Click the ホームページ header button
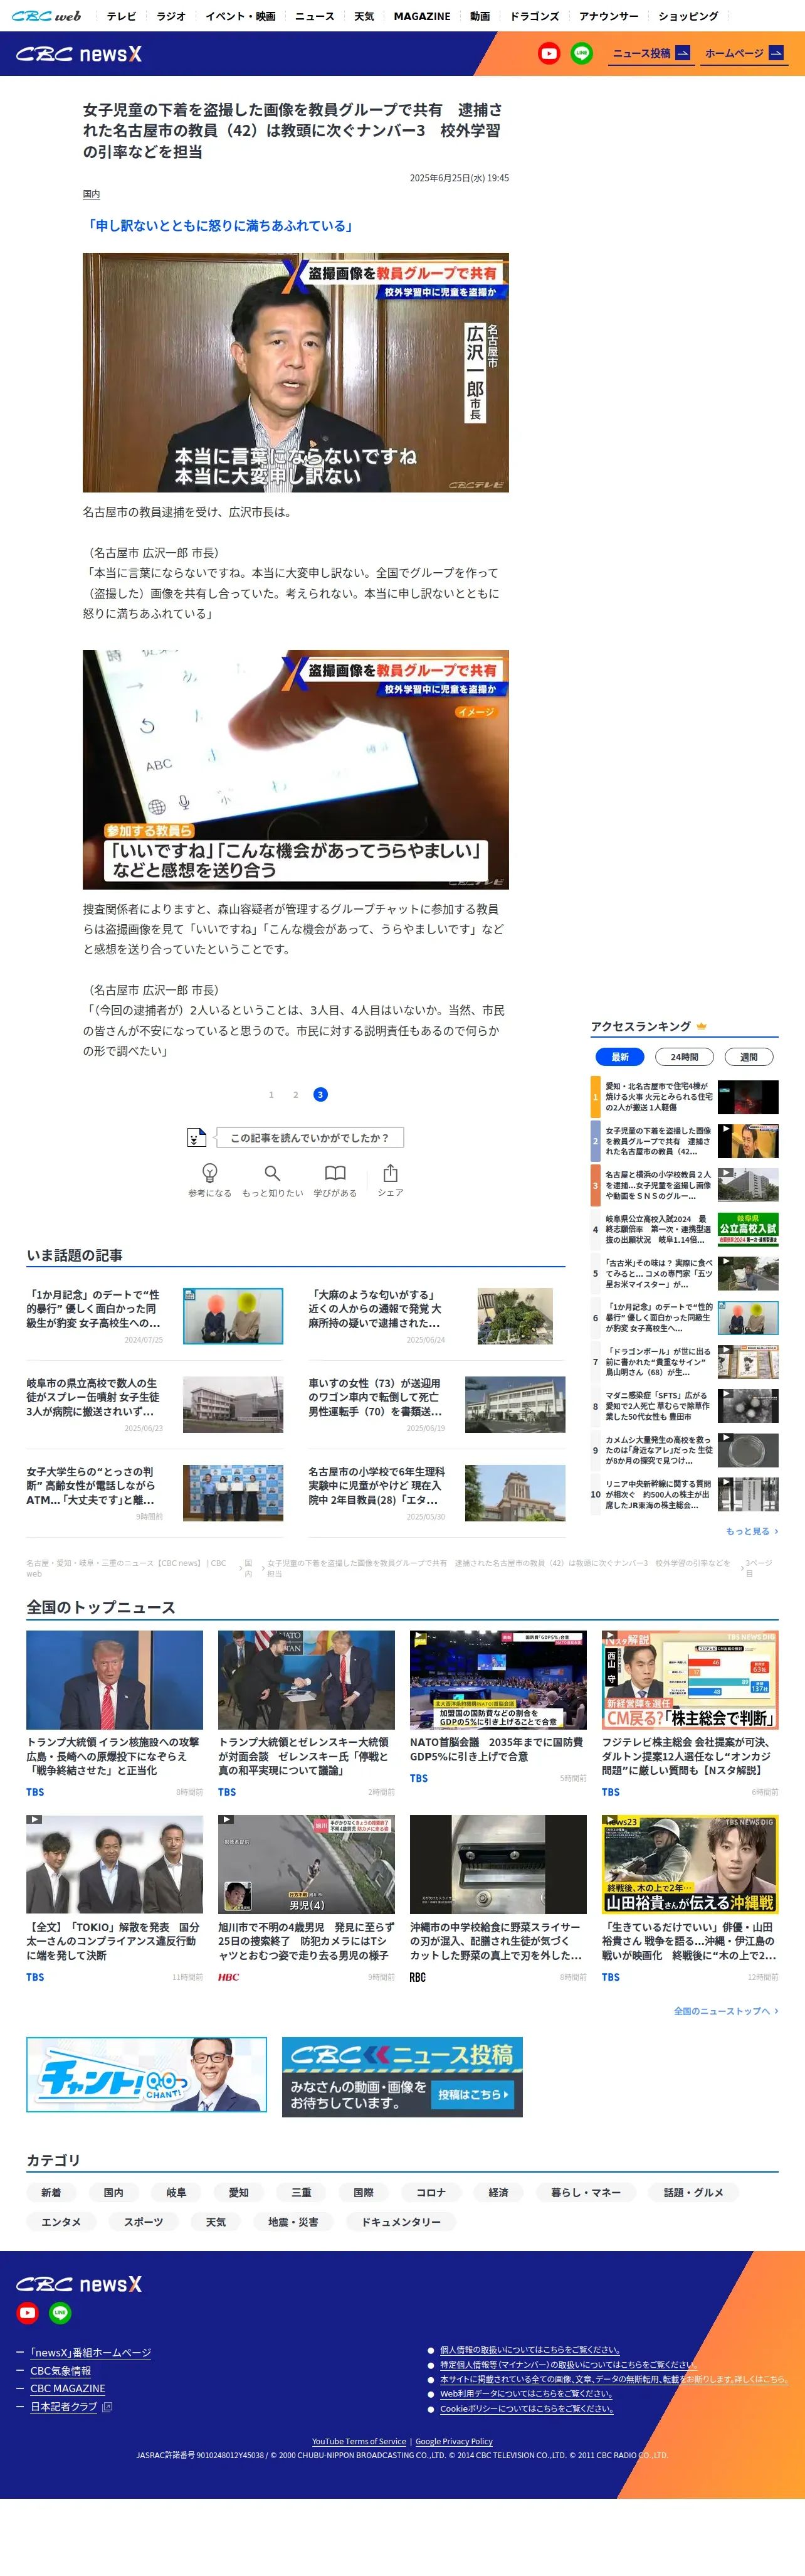The width and height of the screenshot is (805, 2576). pyautogui.click(x=744, y=54)
